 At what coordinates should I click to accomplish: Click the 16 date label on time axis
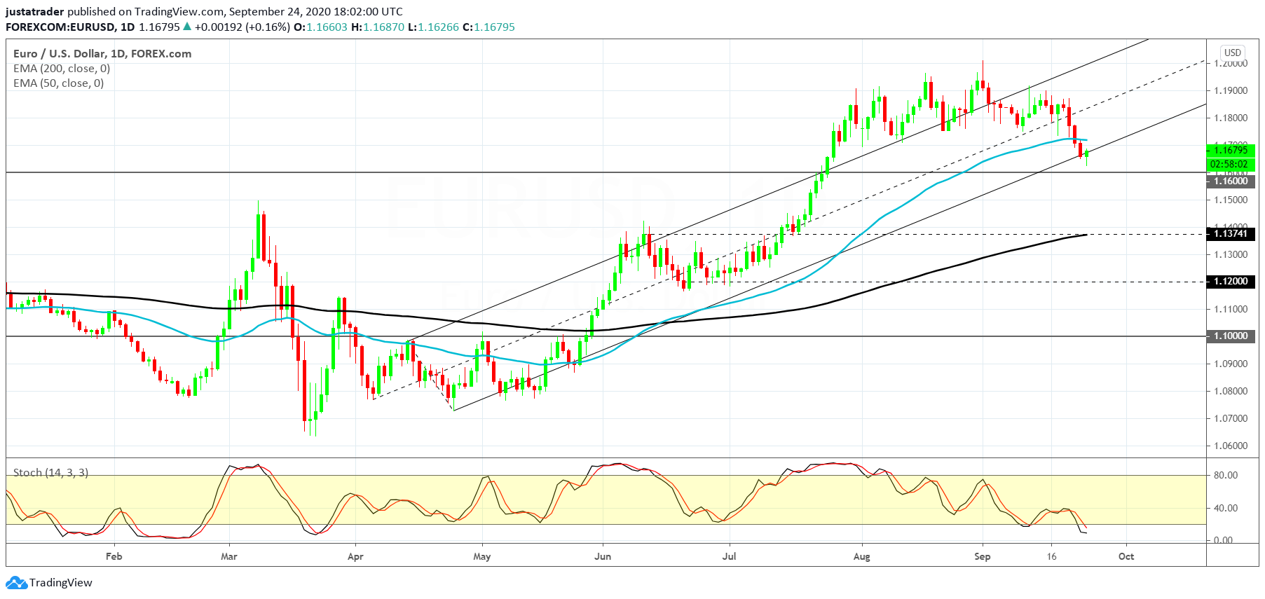point(1051,557)
